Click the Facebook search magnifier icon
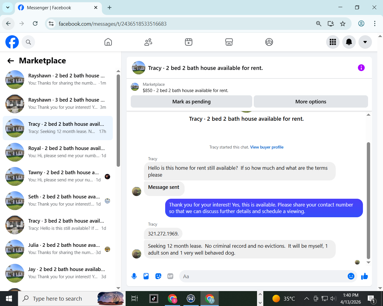 [x=28, y=42]
